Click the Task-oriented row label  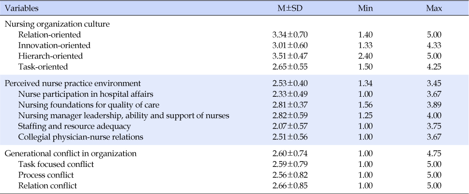point(43,67)
